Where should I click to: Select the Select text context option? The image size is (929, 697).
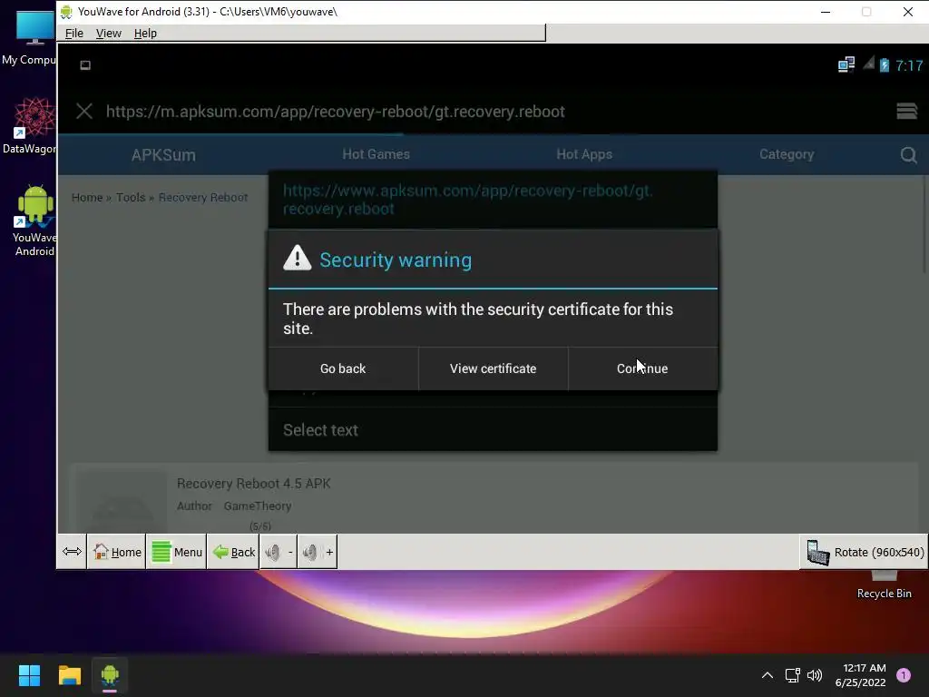click(493, 429)
